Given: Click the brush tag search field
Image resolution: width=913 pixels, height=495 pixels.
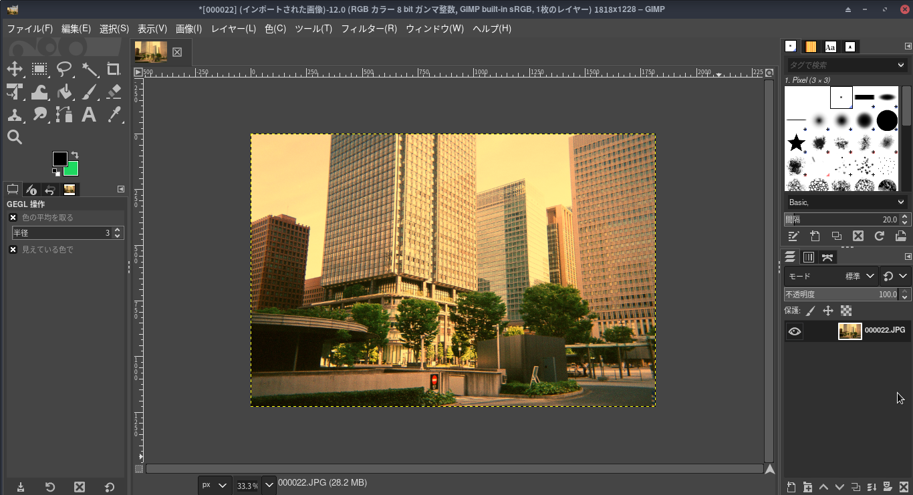Looking at the screenshot, I should tap(840, 65).
